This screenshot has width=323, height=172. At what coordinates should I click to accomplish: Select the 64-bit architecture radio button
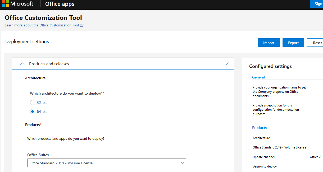pos(32,111)
